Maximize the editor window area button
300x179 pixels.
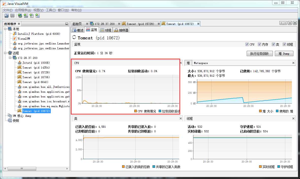295,23
